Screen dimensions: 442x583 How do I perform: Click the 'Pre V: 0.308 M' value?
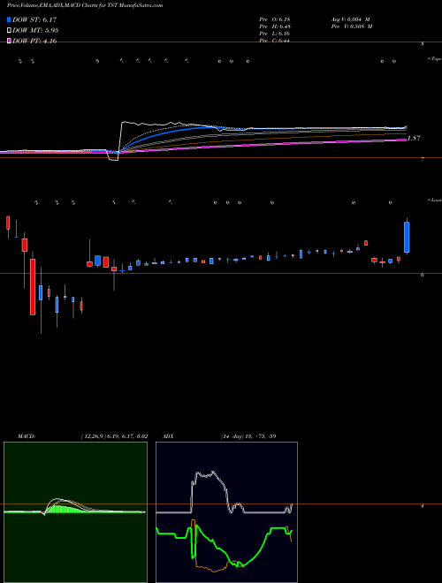click(352, 26)
